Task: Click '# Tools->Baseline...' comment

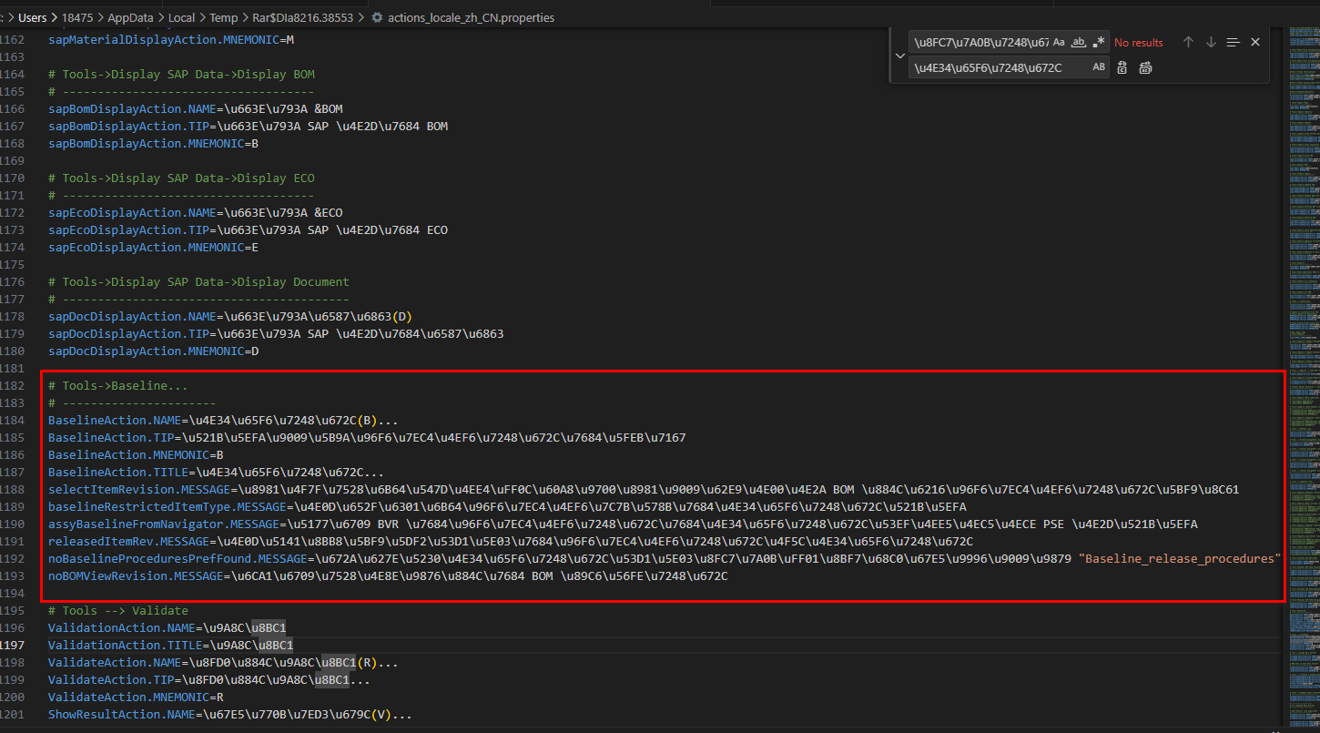Action: pyautogui.click(x=118, y=385)
